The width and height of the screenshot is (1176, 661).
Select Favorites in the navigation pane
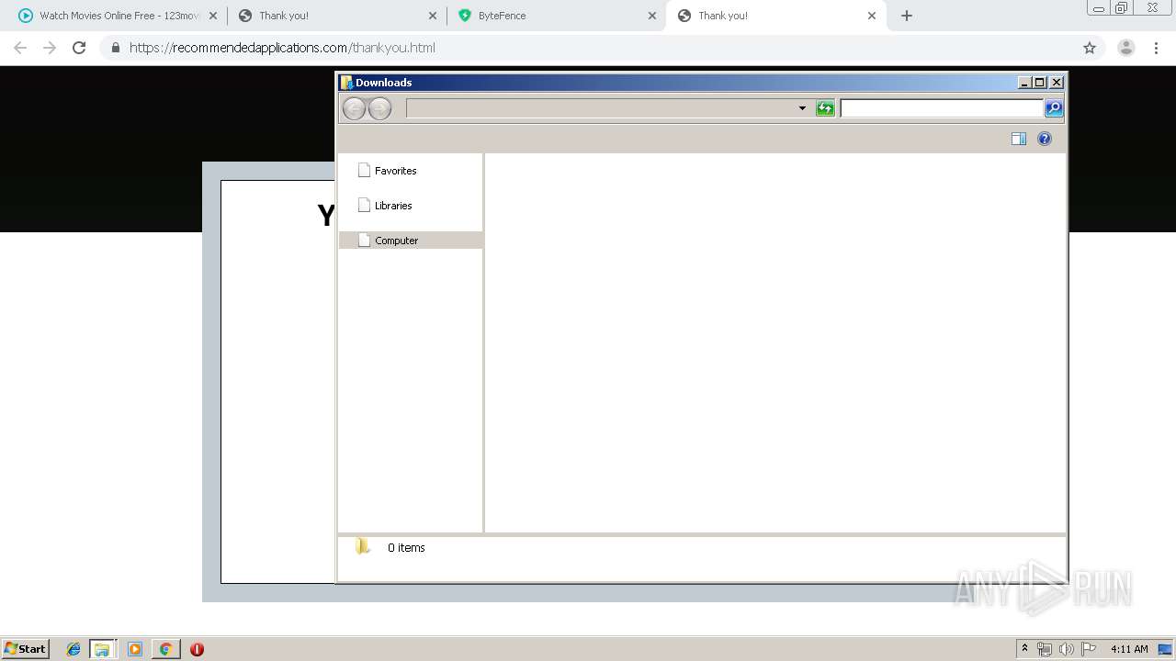coord(395,171)
